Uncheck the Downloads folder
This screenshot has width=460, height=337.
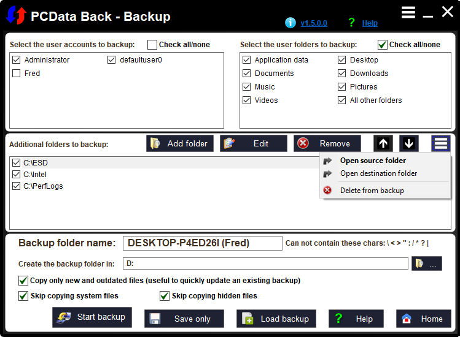pyautogui.click(x=341, y=73)
